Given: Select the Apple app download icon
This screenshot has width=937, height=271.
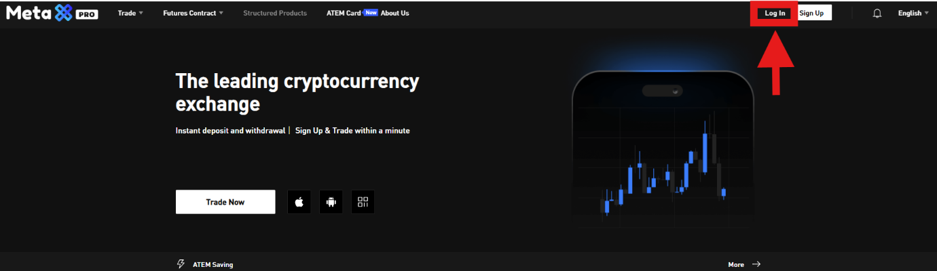Looking at the screenshot, I should [299, 202].
